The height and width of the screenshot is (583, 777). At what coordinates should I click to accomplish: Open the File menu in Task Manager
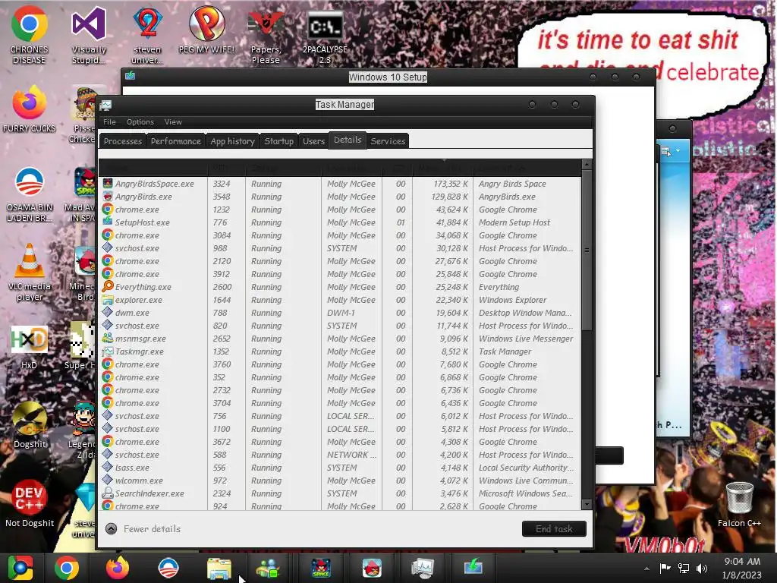[x=109, y=122]
